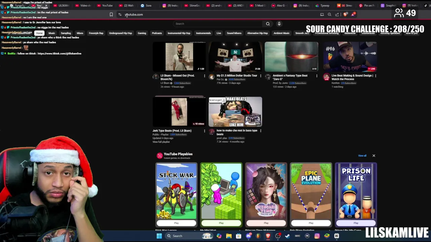Open the 4K downloader taskbar icon
This screenshot has width=431, height=242.
point(307,236)
